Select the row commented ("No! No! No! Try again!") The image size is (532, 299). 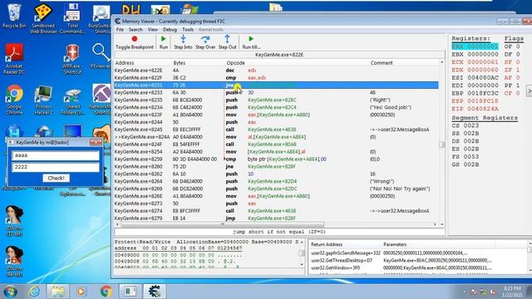[x=276, y=189]
